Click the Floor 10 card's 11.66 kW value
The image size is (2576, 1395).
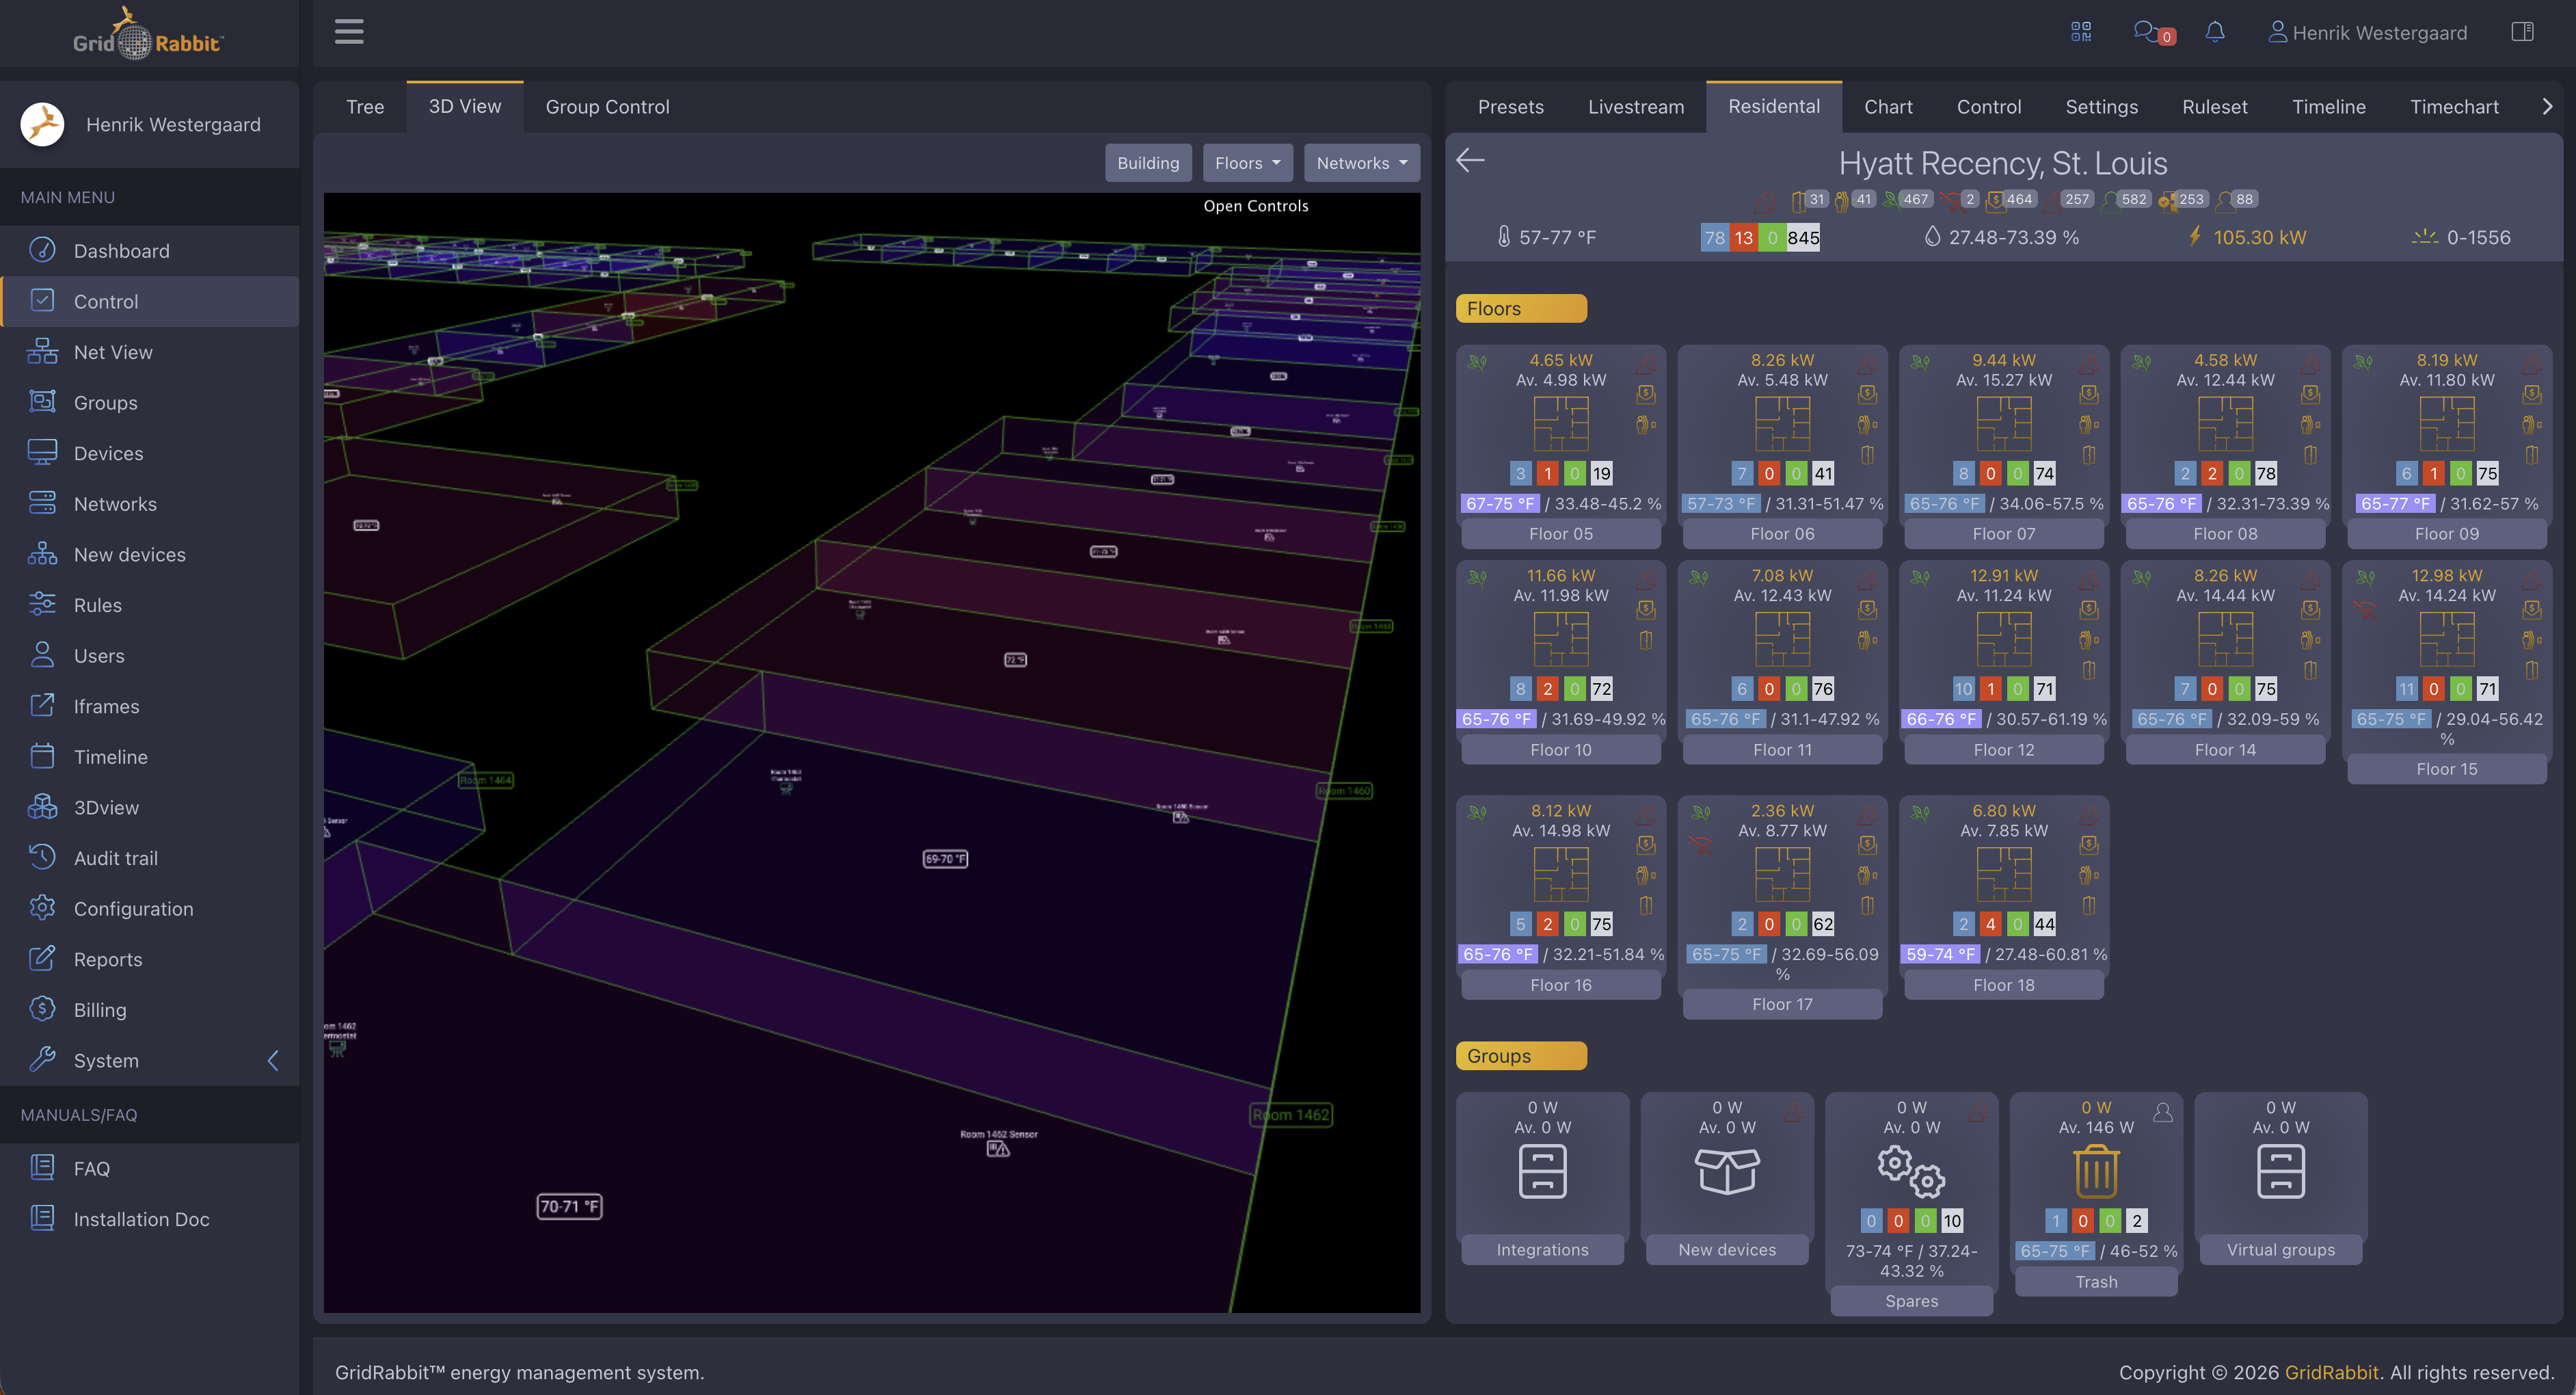(x=1560, y=575)
